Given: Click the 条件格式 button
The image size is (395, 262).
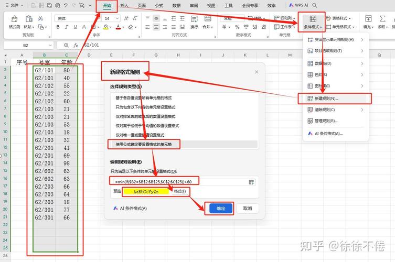Looking at the screenshot, I should (x=313, y=22).
